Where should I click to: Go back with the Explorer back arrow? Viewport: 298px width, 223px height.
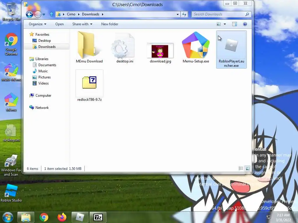29,14
